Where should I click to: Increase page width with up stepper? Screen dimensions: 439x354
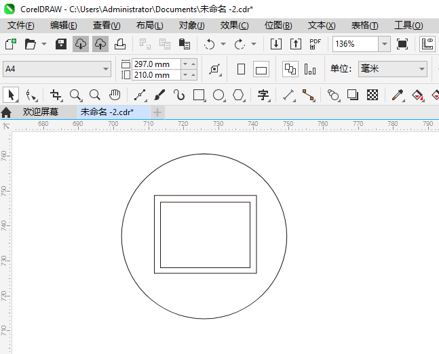pos(193,64)
